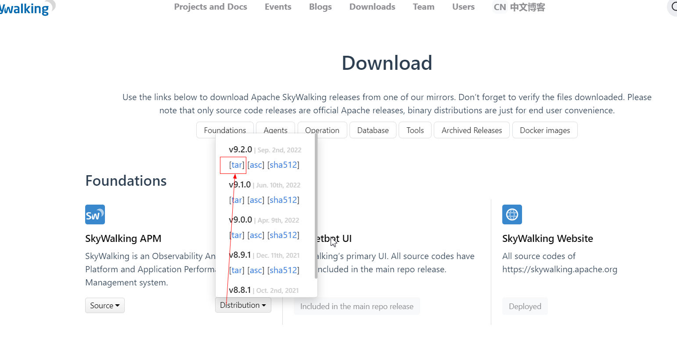Download v9.0.0 tar file
Screen dimensions: 677x346
[237, 235]
